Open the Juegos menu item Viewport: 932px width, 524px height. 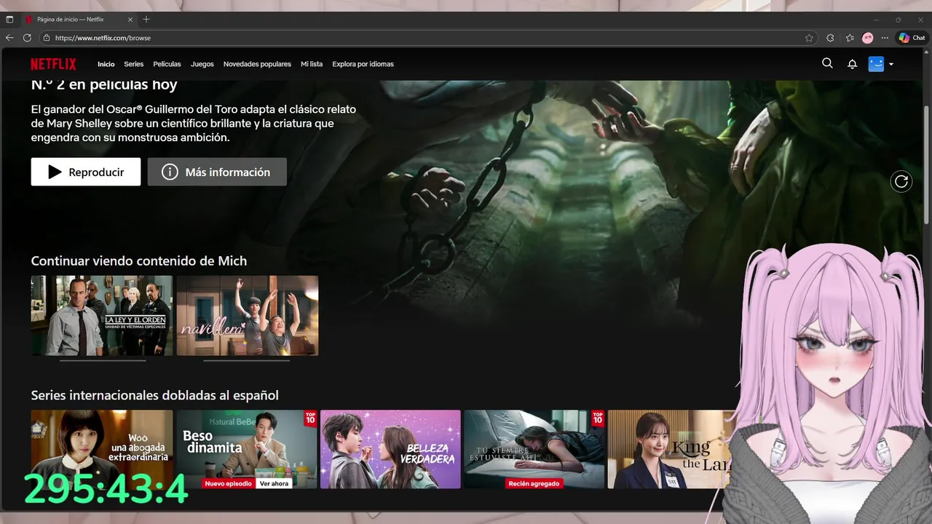pyautogui.click(x=202, y=64)
